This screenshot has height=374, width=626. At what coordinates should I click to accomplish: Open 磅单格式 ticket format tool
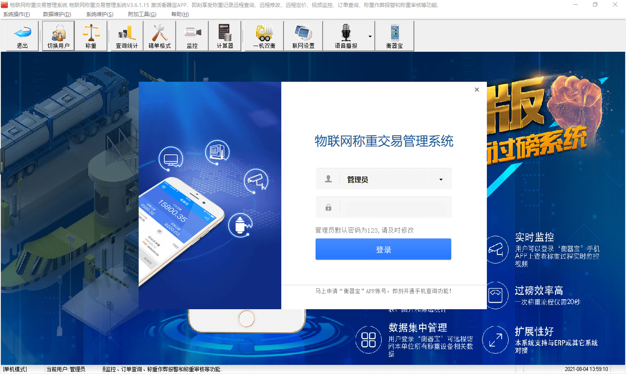tap(160, 36)
